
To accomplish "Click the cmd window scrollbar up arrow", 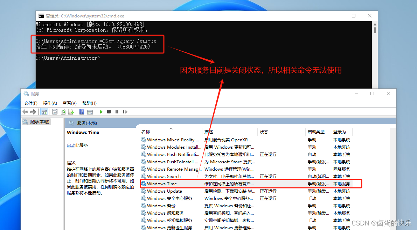I will 375,24.
